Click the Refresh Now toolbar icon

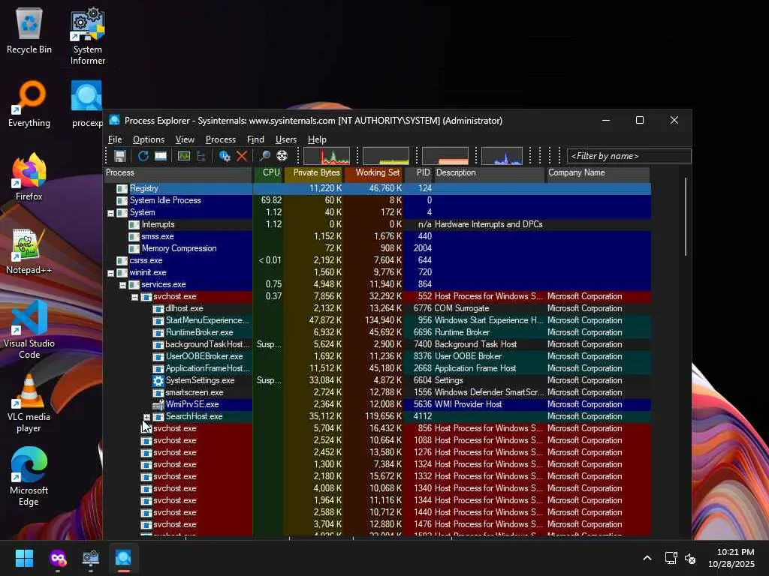(x=143, y=156)
